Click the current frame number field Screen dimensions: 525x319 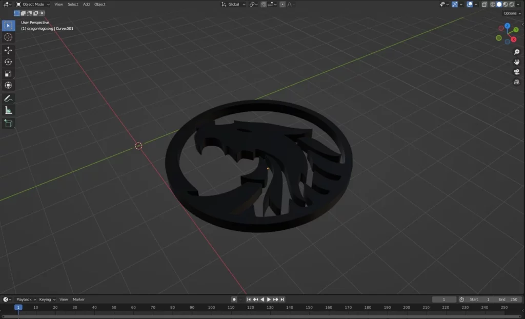point(444,300)
